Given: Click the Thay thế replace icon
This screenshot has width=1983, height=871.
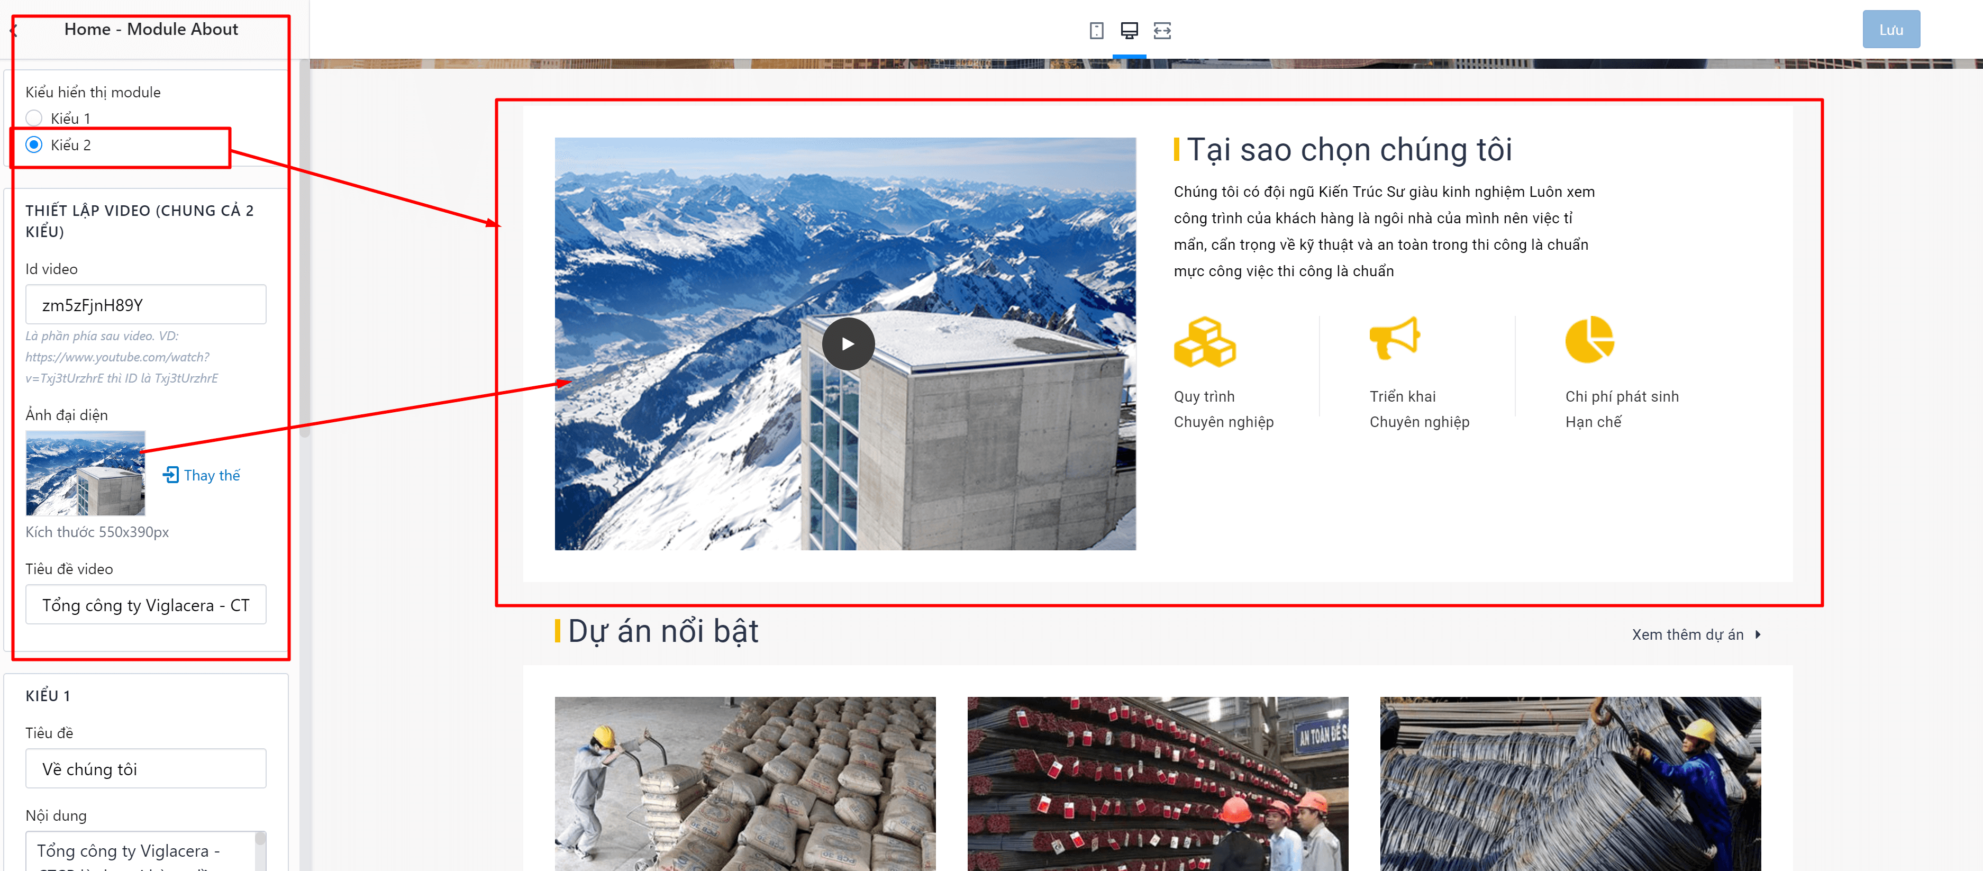Looking at the screenshot, I should [171, 474].
